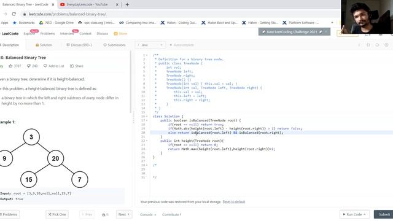Open the Contribute link

[x=172, y=215]
